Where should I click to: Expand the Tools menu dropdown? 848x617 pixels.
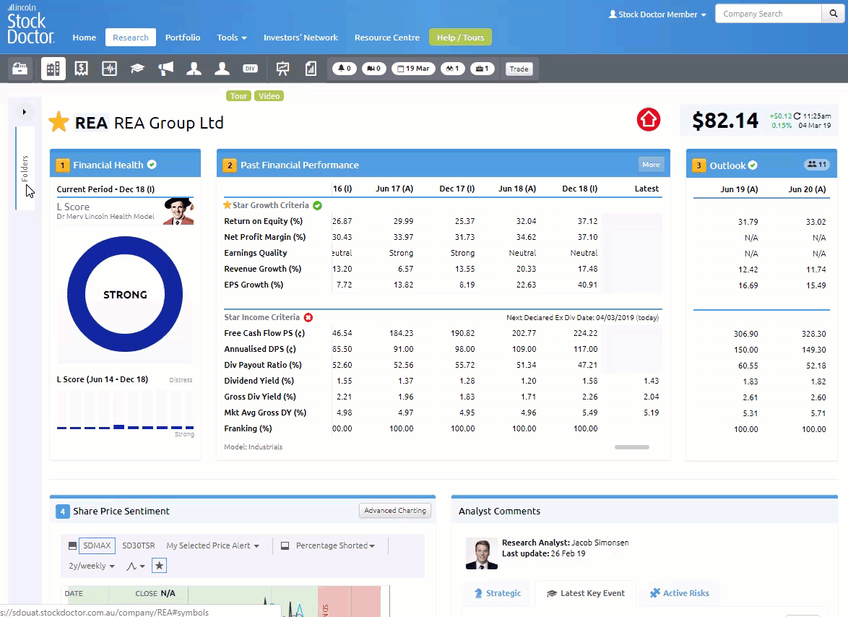(232, 38)
